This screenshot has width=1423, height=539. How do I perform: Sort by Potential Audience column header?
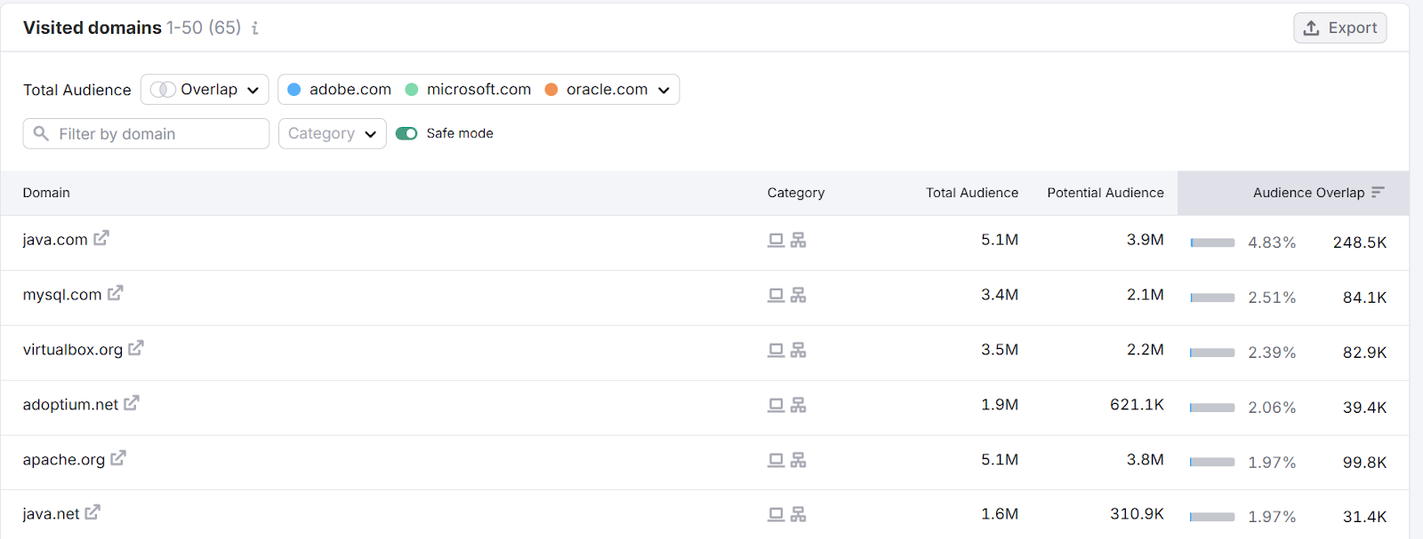point(1105,193)
